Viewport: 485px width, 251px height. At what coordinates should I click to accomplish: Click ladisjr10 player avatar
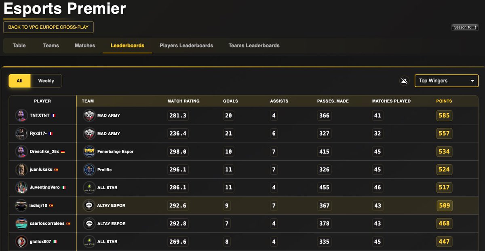click(x=21, y=205)
